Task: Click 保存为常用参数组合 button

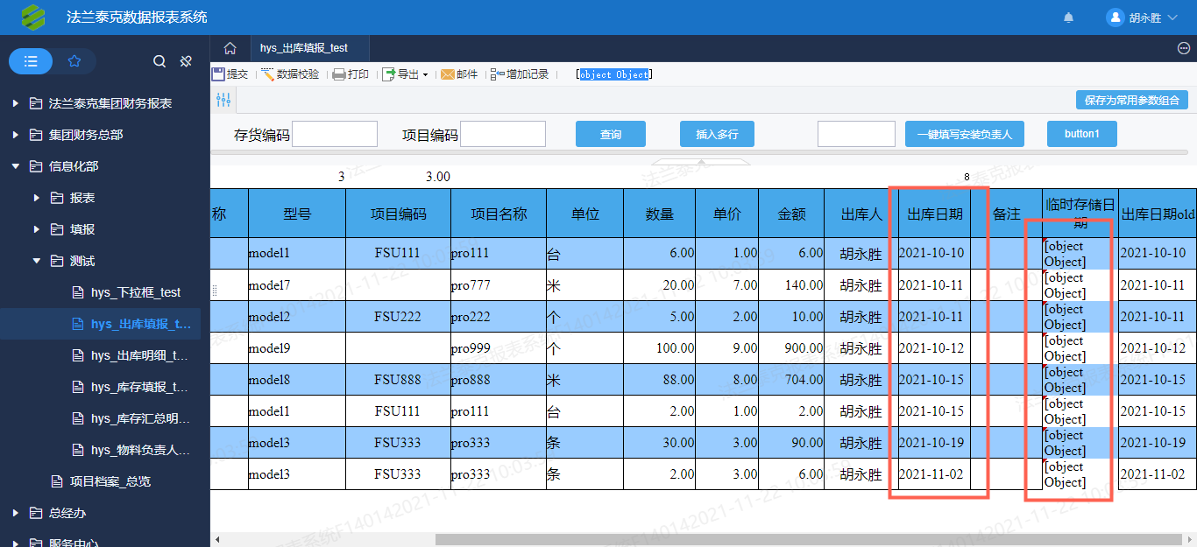Action: tap(1132, 100)
